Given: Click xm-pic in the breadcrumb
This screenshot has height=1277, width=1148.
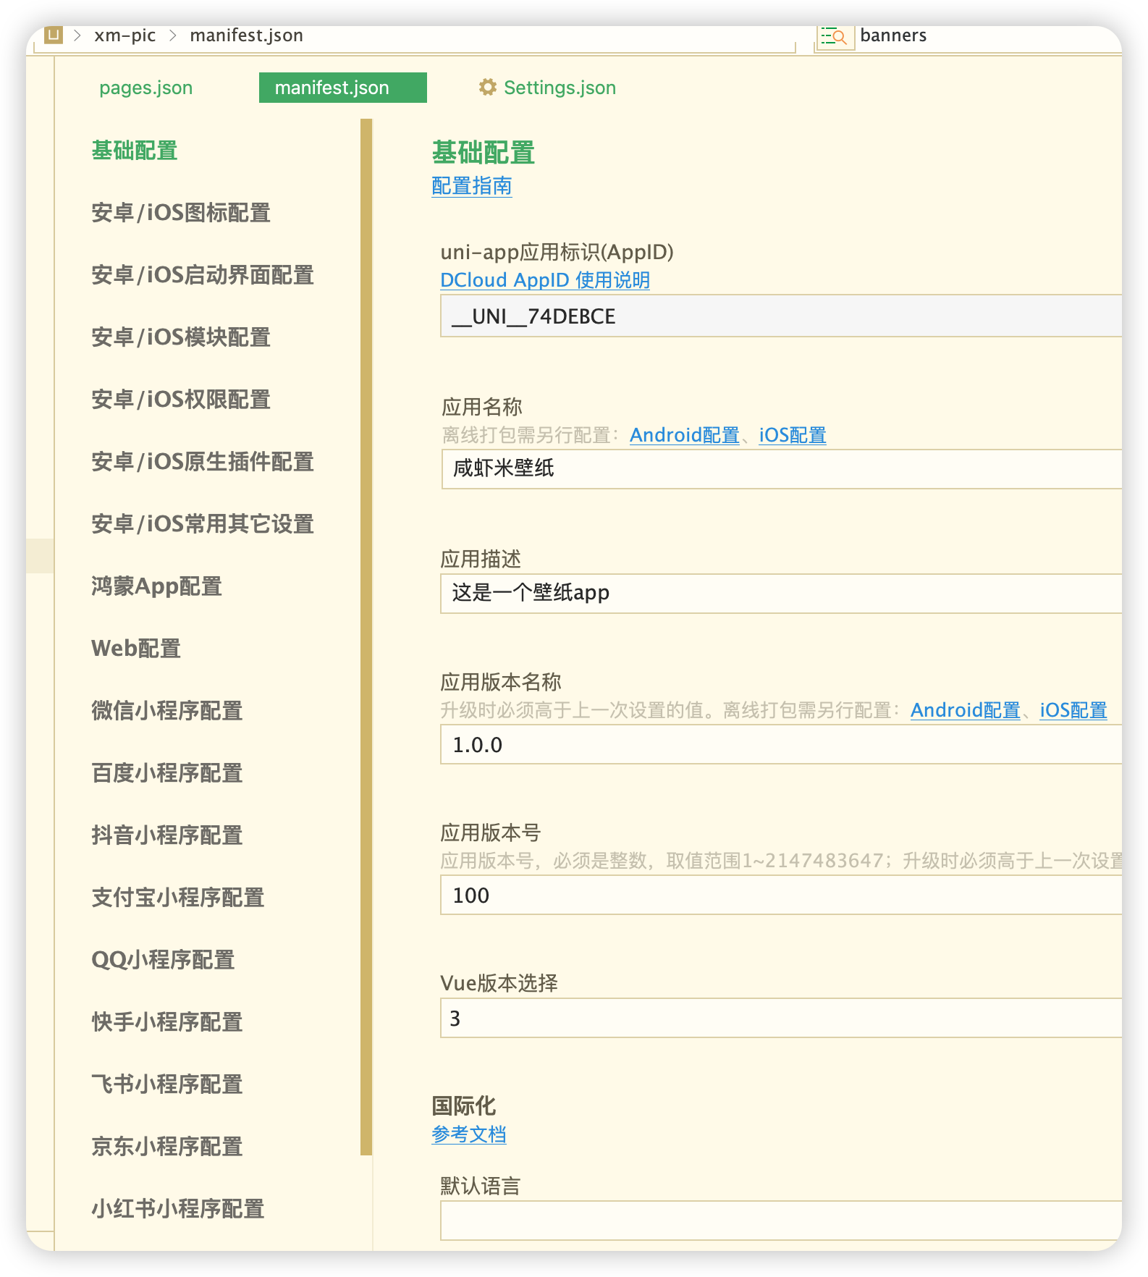Looking at the screenshot, I should click(x=124, y=35).
